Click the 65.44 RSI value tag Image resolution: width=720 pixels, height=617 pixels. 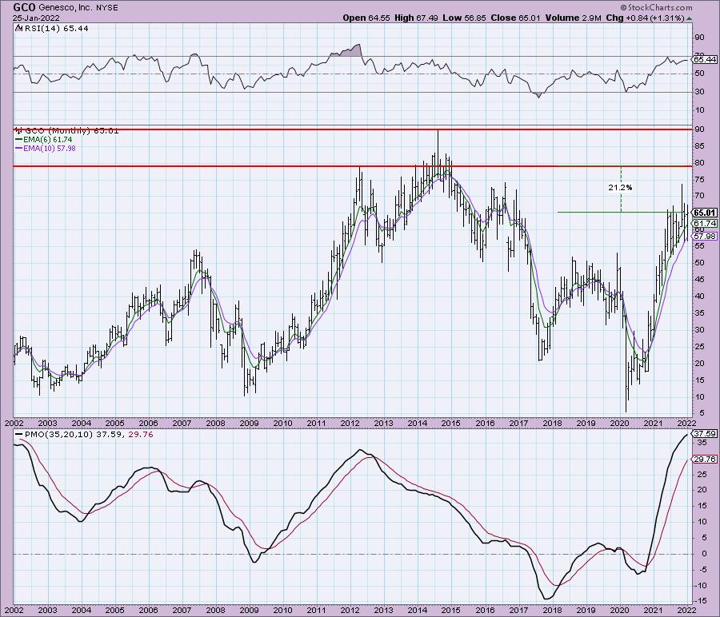tap(705, 60)
